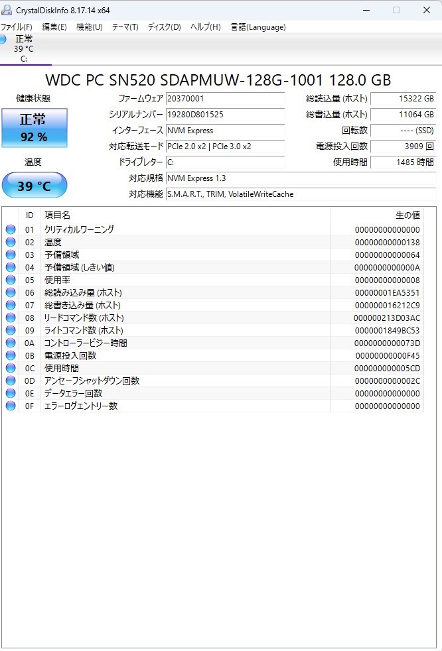Click status circle for 電源投入回数 row 0B
This screenshot has width=442, height=651.
click(11, 355)
